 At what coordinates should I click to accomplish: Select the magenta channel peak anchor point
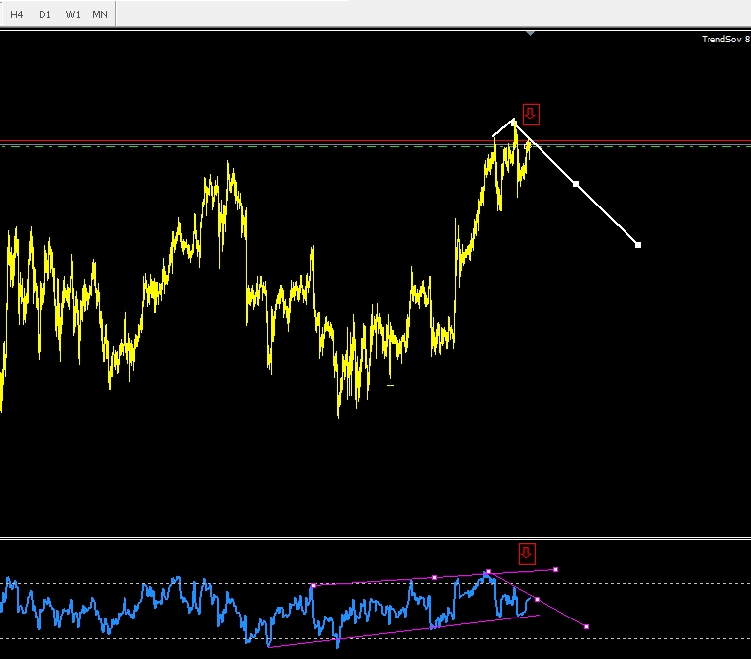coord(488,572)
